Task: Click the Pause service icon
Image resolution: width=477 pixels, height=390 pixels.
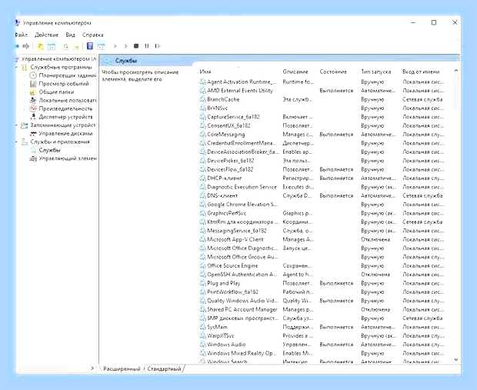Action: tap(147, 46)
